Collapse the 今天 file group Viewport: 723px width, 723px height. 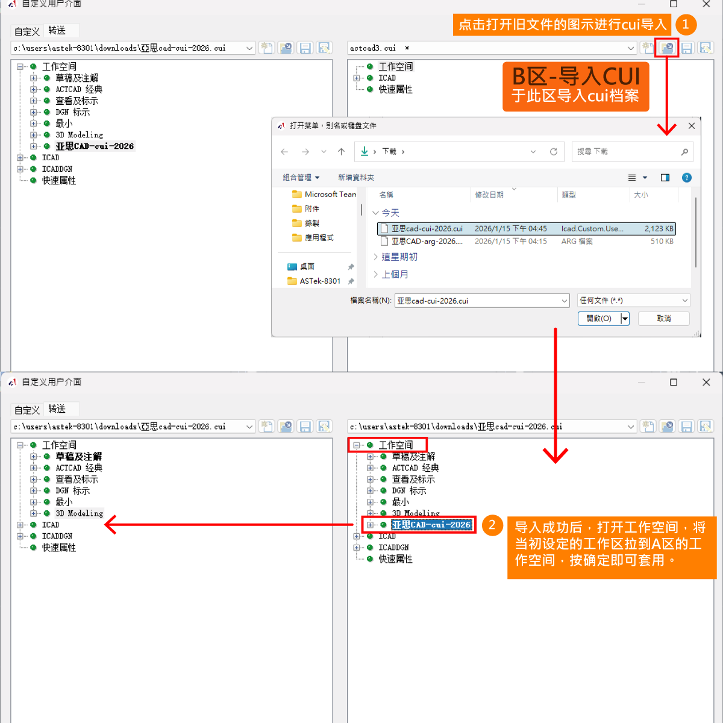pos(376,213)
